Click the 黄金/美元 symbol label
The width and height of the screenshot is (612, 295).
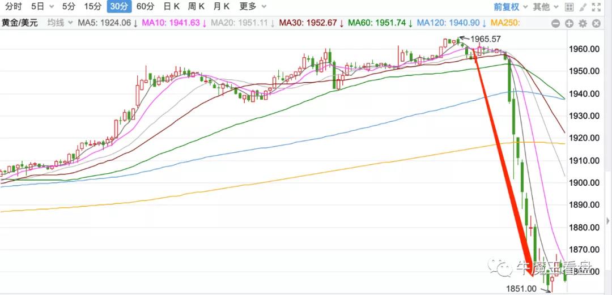click(20, 23)
